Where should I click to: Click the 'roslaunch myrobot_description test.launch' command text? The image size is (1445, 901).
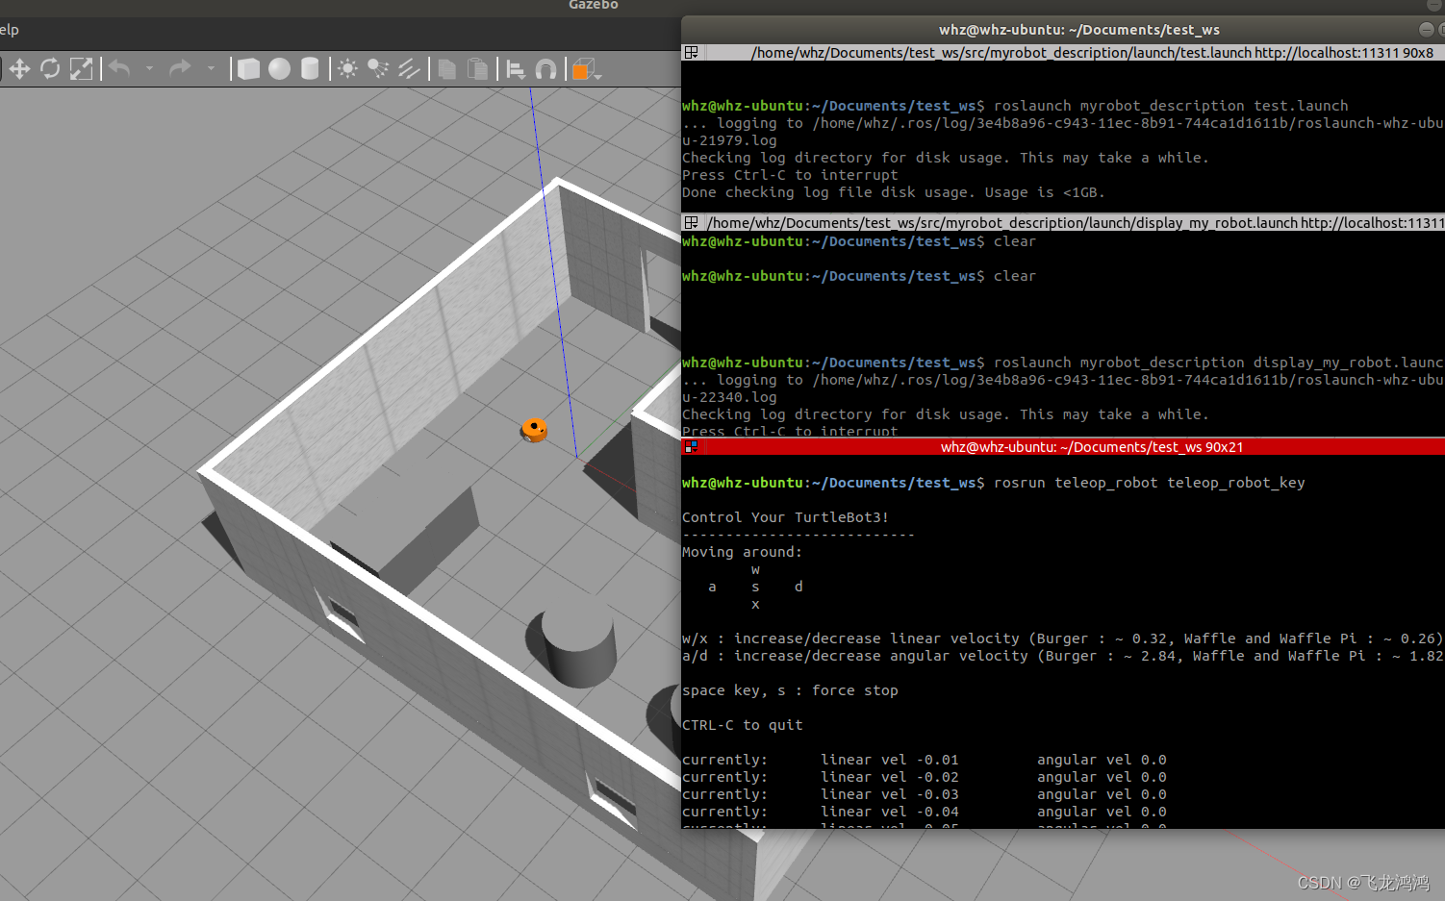click(1171, 106)
